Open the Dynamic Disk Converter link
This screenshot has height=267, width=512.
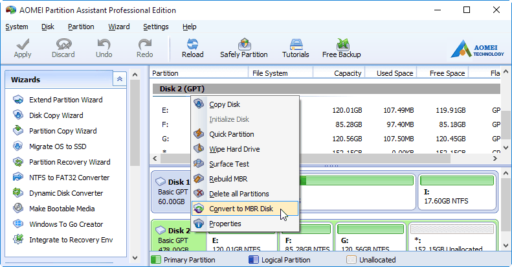tap(66, 193)
